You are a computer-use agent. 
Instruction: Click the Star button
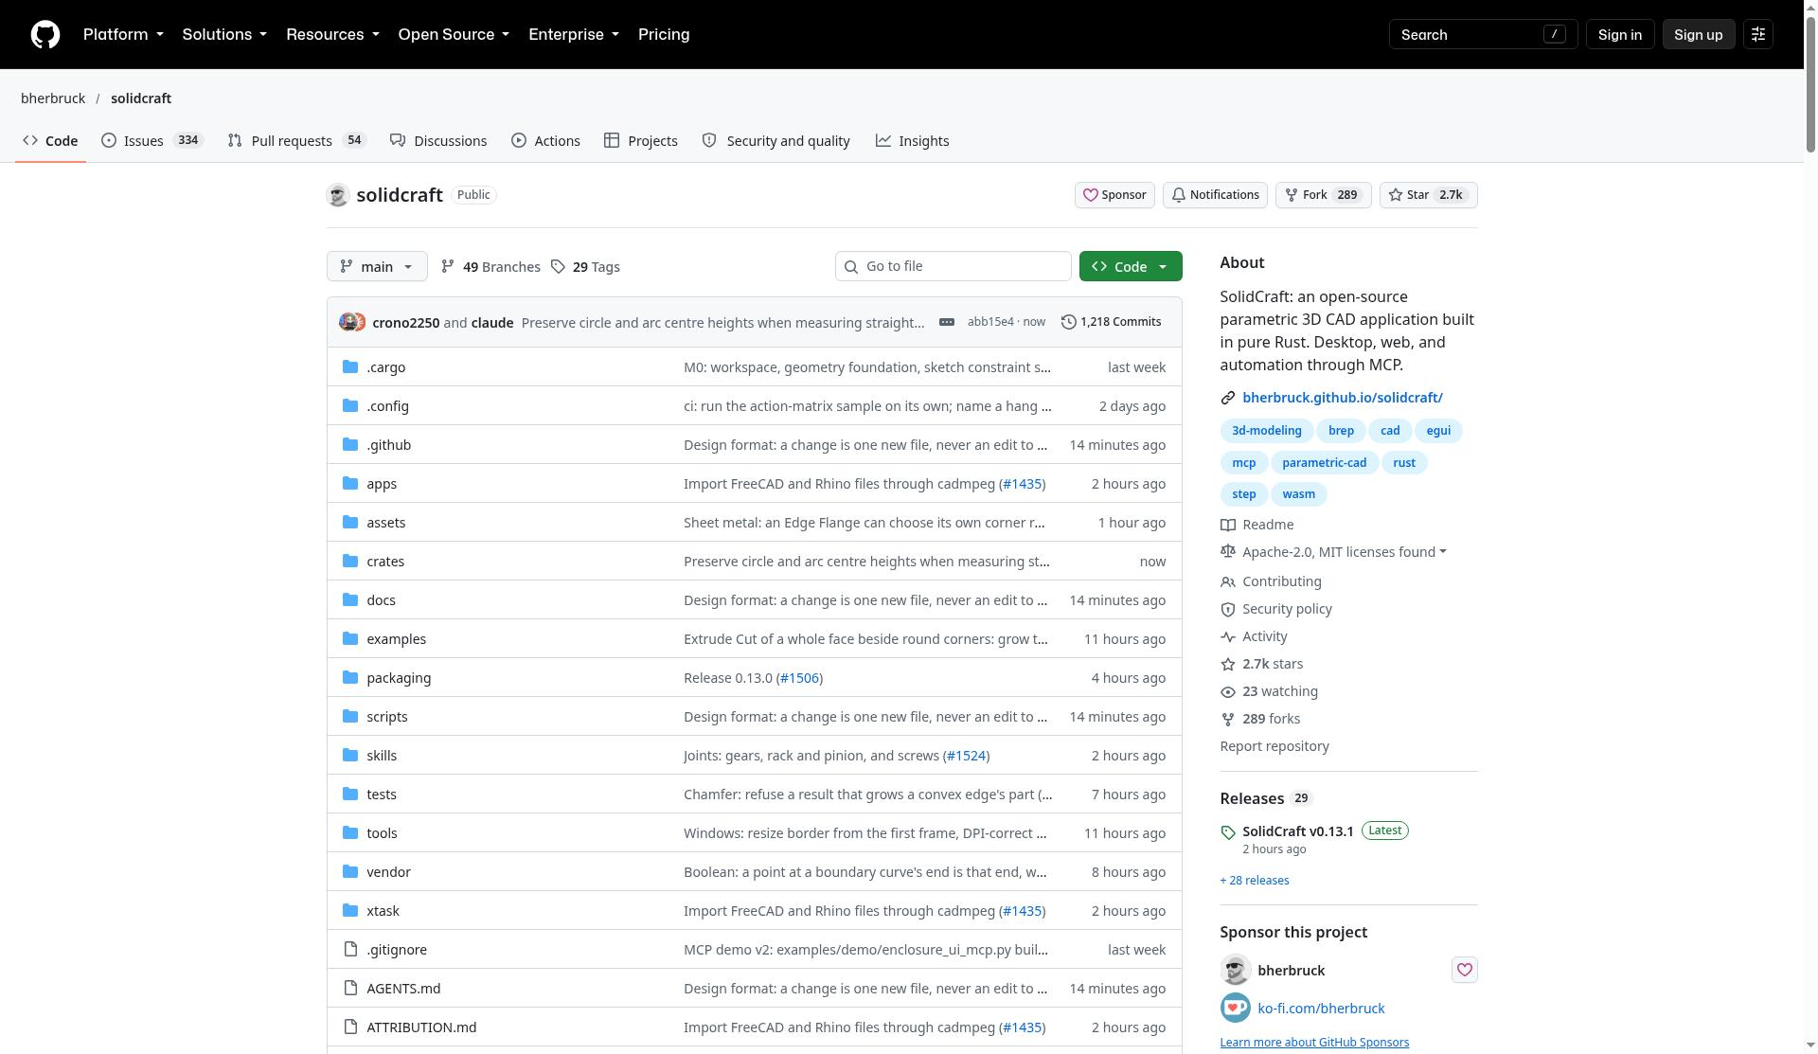click(1428, 195)
